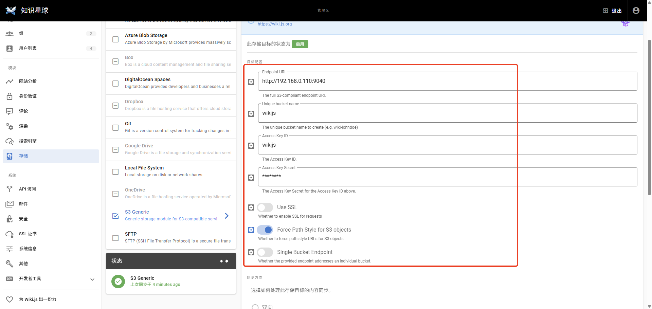Click the 为 Wiki.js 出一份力 link
Screen dimensions: 652x309
pyautogui.click(x=51, y=299)
